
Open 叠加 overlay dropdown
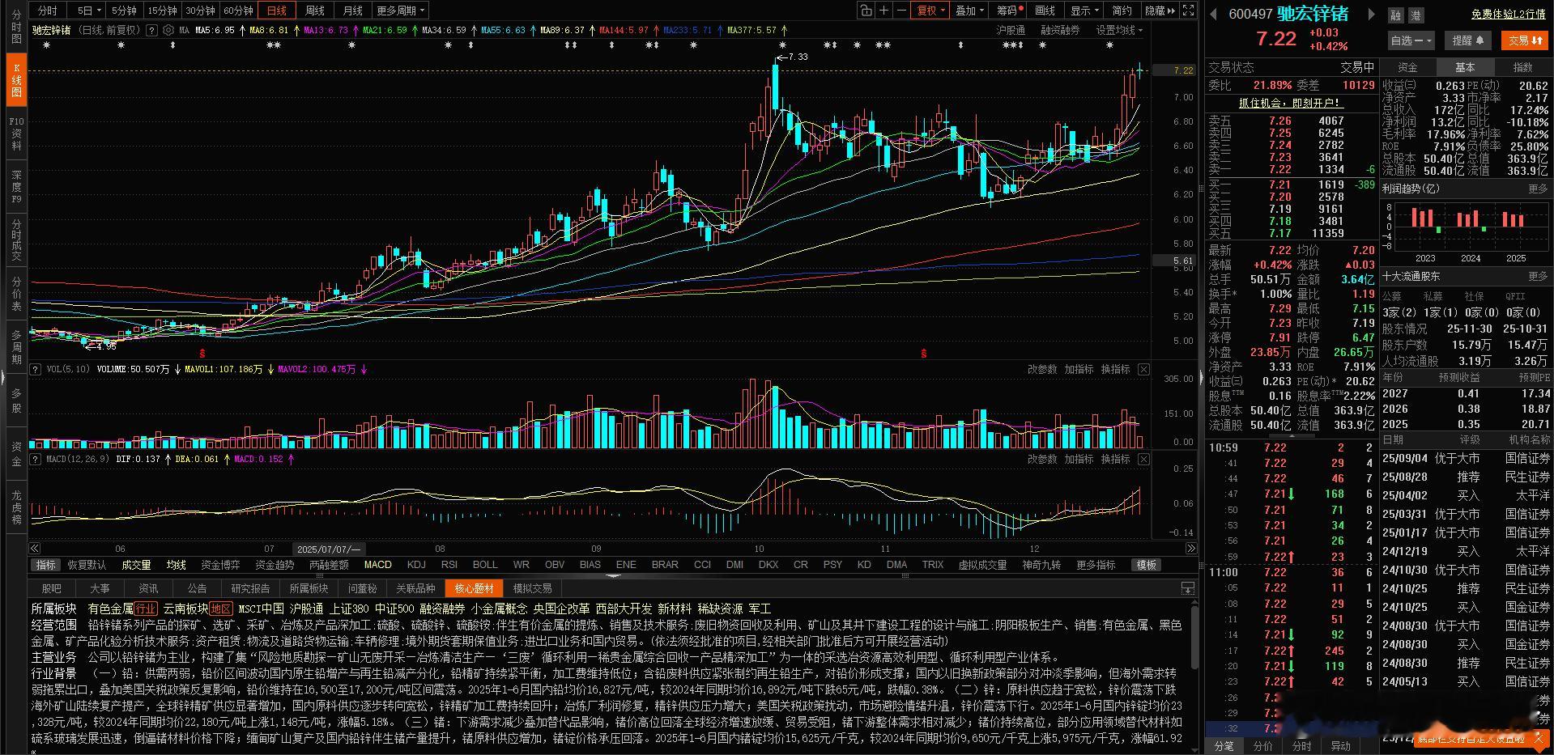[x=969, y=11]
